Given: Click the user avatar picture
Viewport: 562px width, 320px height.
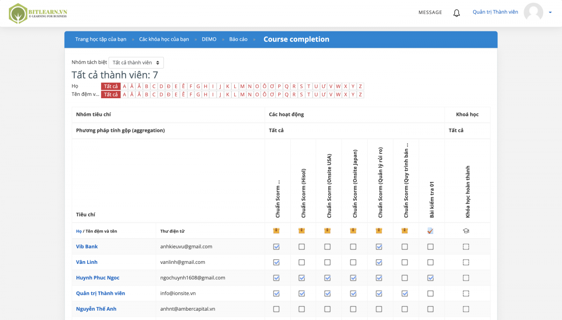Looking at the screenshot, I should 533,12.
